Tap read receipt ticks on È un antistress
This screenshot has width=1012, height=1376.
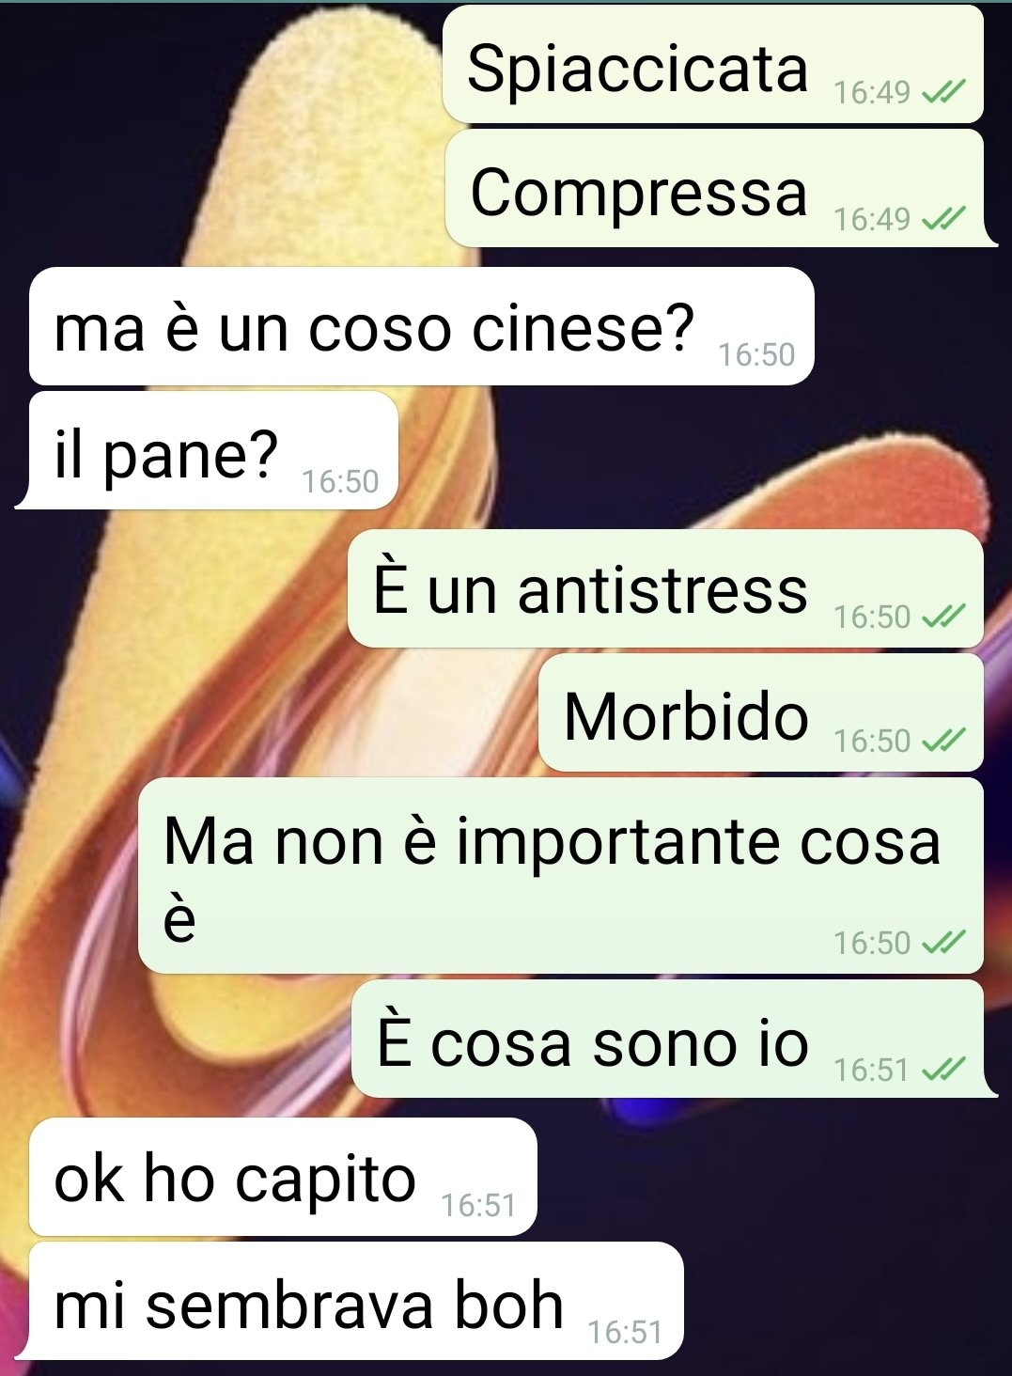943,617
